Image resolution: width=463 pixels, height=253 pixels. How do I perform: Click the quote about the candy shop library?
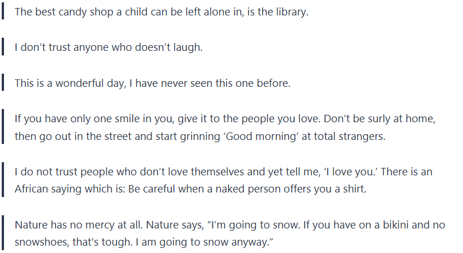click(x=161, y=11)
